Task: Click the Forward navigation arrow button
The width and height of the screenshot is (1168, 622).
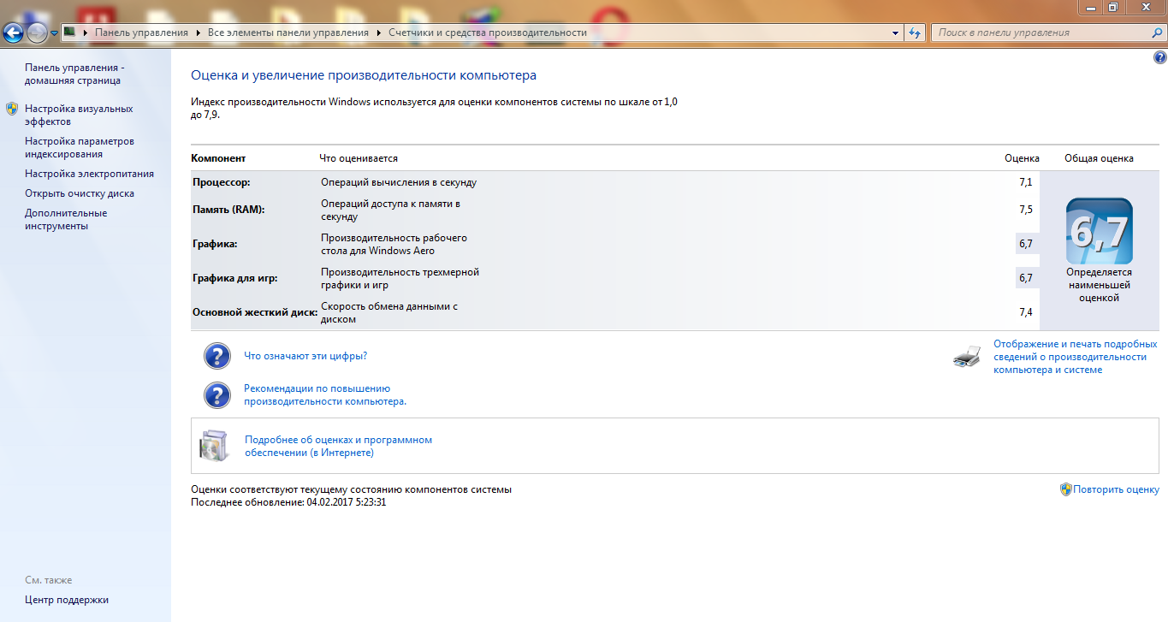Action: click(x=37, y=33)
